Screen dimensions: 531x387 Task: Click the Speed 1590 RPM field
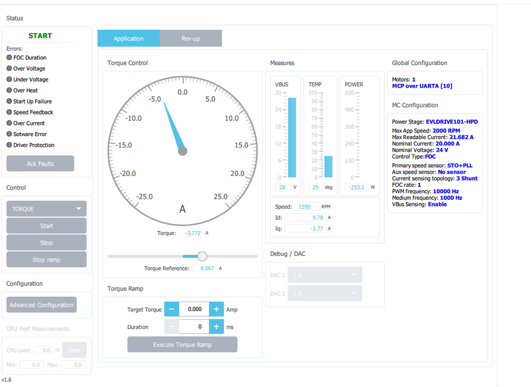click(x=308, y=207)
